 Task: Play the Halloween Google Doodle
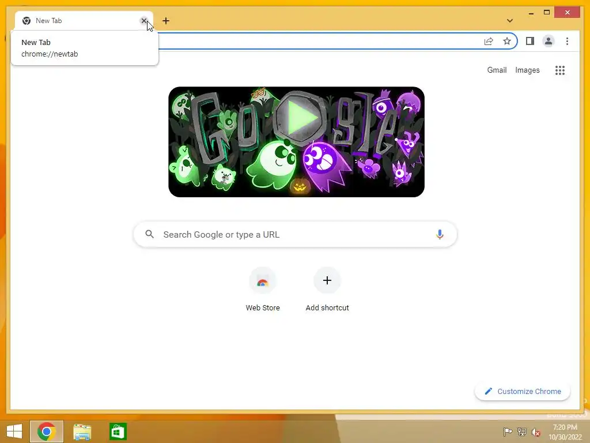click(x=300, y=118)
